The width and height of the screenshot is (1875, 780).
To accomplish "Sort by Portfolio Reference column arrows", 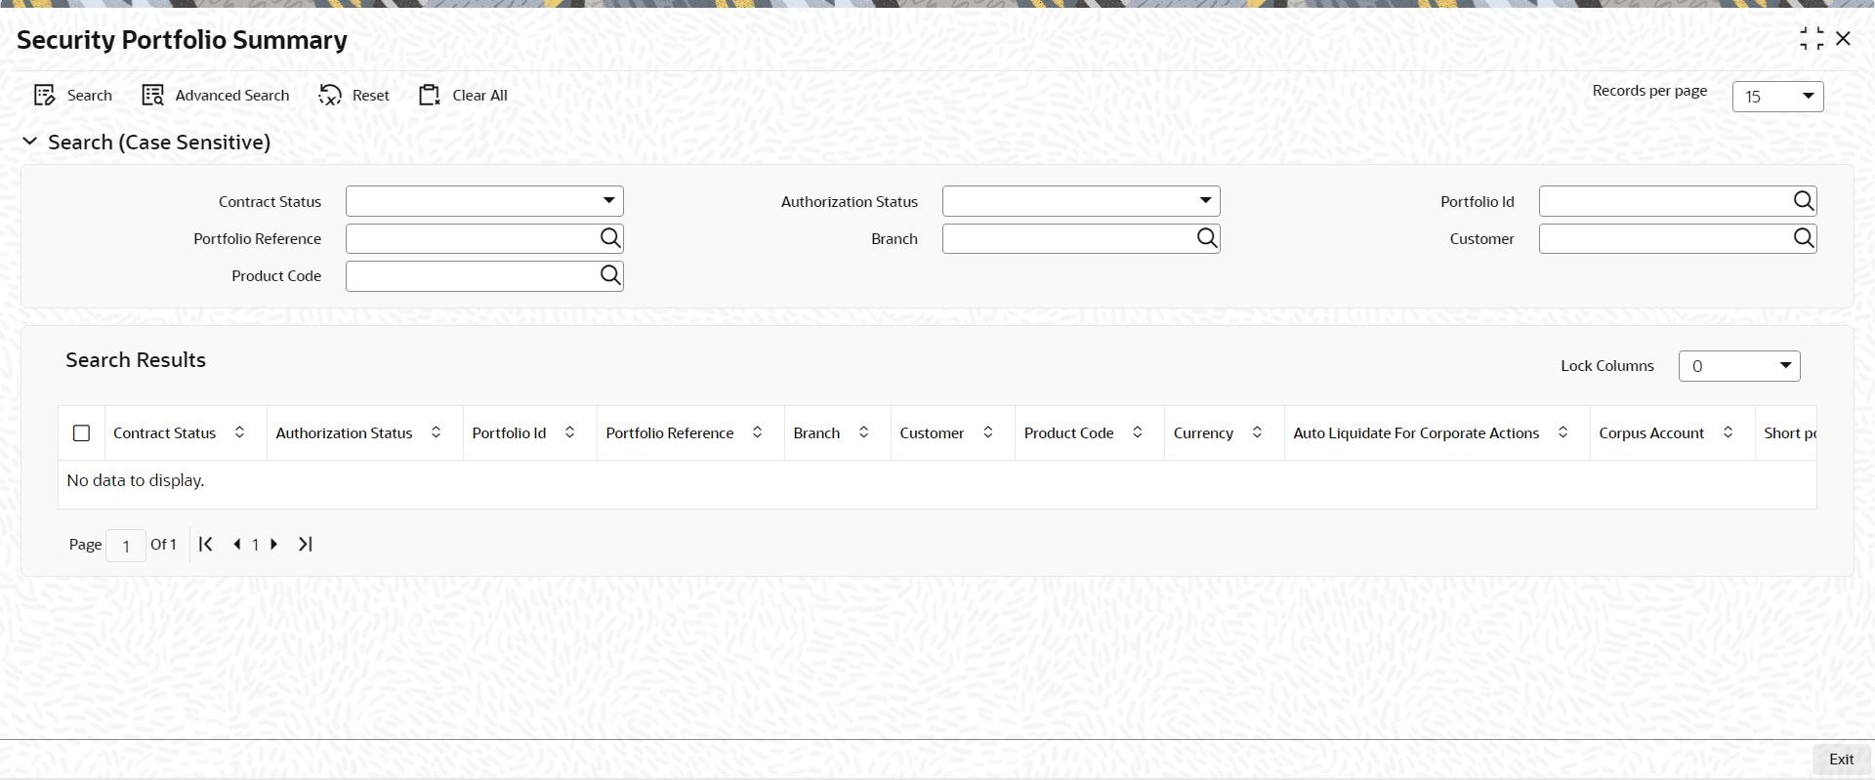I will pos(757,432).
